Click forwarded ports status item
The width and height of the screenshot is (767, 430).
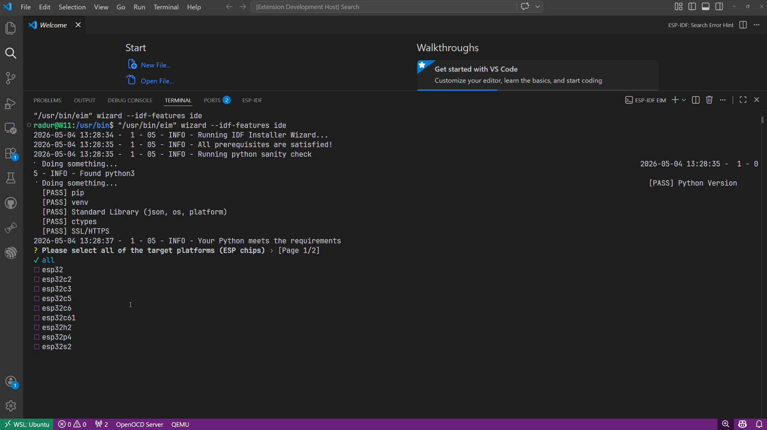tap(102, 424)
